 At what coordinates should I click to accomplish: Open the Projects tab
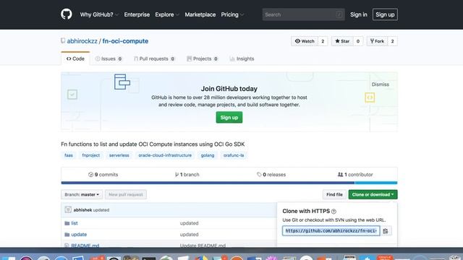click(x=203, y=58)
